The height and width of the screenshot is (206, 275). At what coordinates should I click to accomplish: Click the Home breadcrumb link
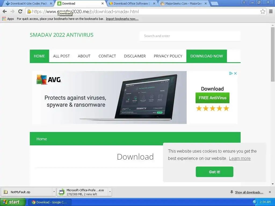pyautogui.click(x=42, y=139)
